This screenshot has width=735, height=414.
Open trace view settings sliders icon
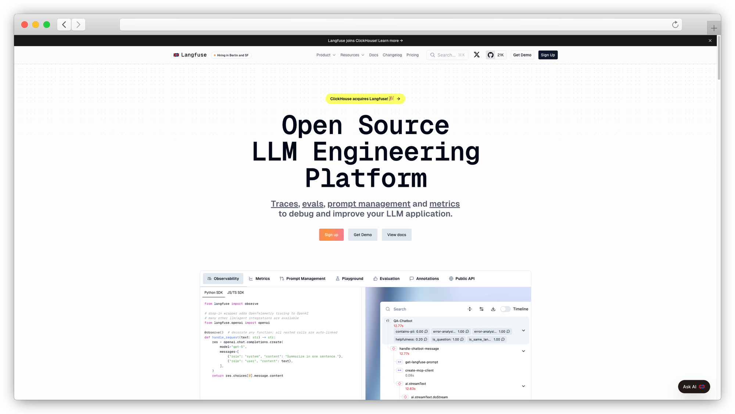click(481, 309)
